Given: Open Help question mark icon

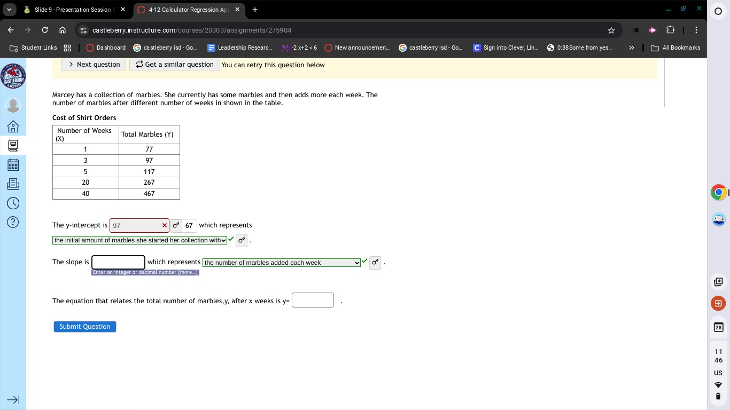Looking at the screenshot, I should 13,222.
